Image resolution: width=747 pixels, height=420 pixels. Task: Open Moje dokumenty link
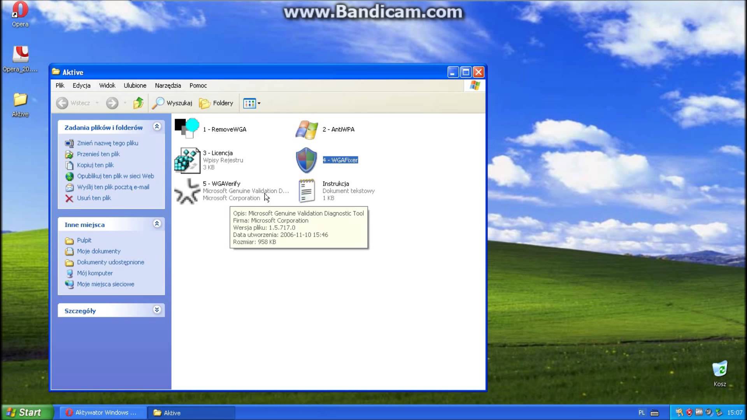coord(99,251)
